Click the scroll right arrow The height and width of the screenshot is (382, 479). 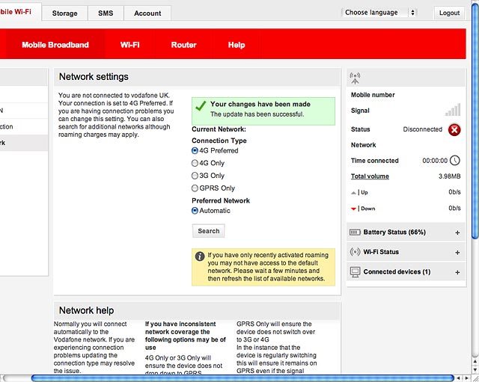[x=467, y=378]
